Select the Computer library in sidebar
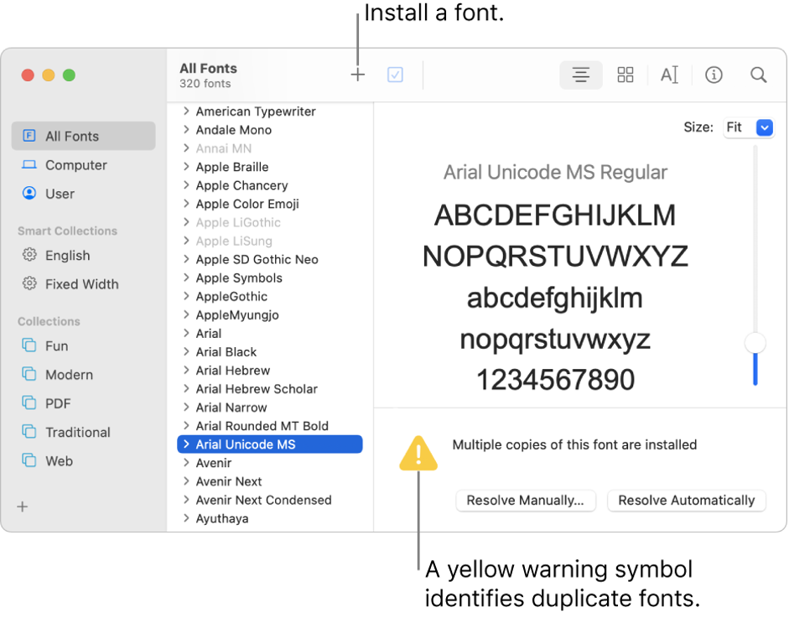 (75, 165)
